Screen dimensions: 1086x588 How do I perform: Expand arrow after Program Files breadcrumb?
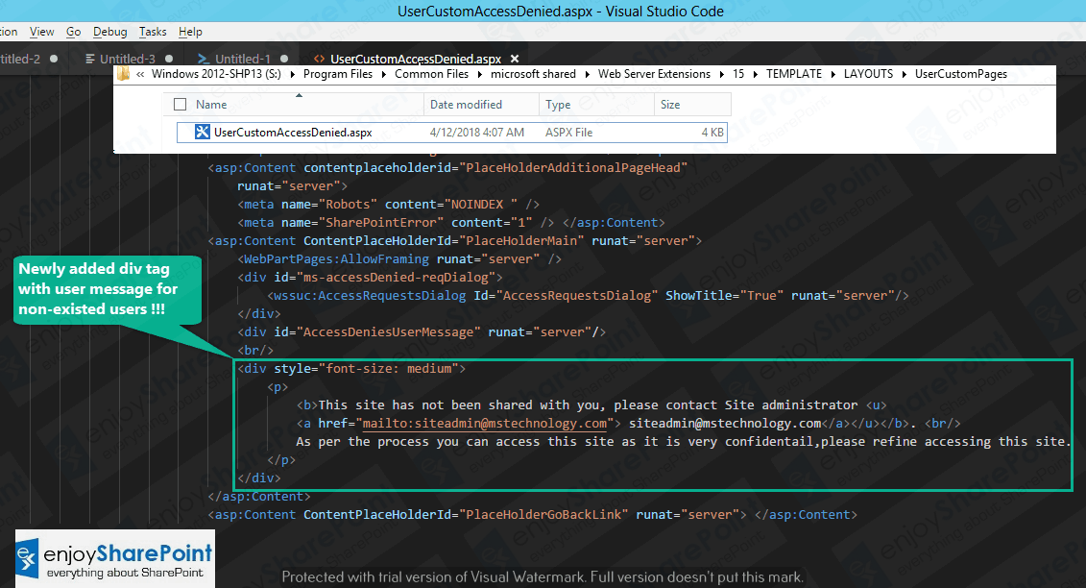[384, 73]
